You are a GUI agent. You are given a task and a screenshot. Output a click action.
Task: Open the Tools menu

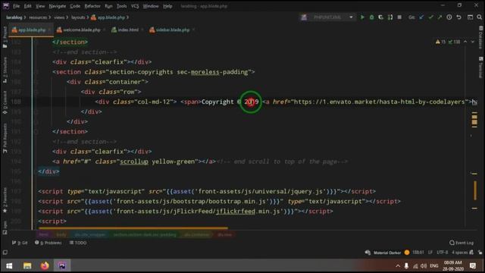tap(121, 6)
